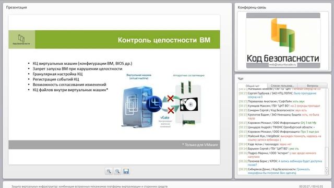
Task: Click the vGate round icon in the diagram
Action: (x=154, y=103)
